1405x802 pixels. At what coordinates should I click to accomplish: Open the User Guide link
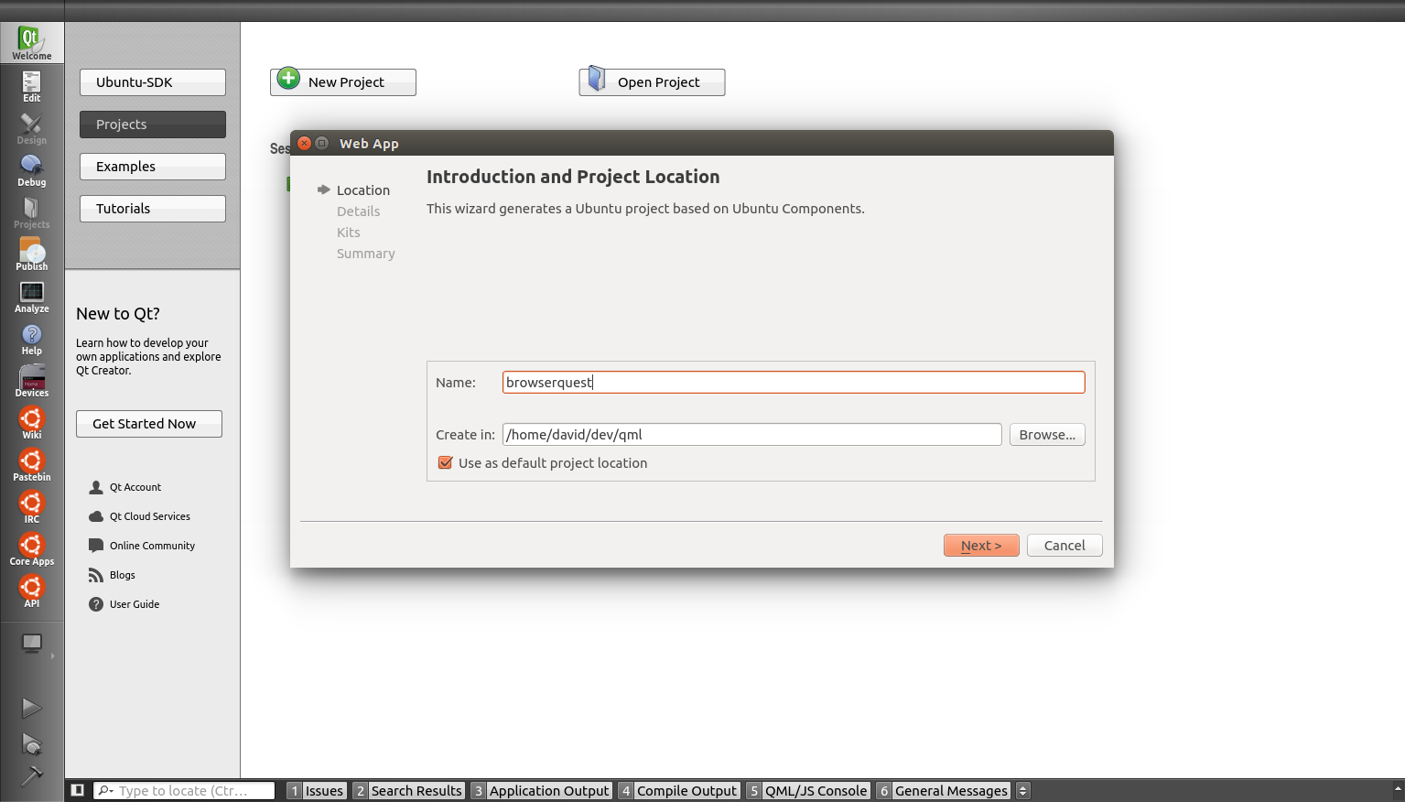point(124,604)
